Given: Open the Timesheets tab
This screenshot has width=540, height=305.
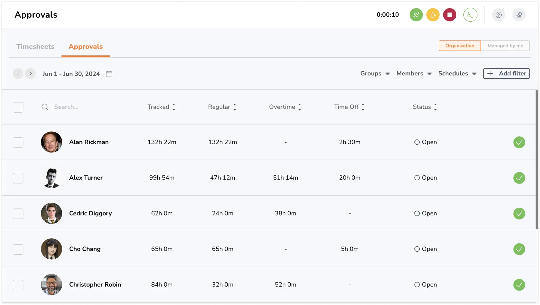Looking at the screenshot, I should point(35,46).
